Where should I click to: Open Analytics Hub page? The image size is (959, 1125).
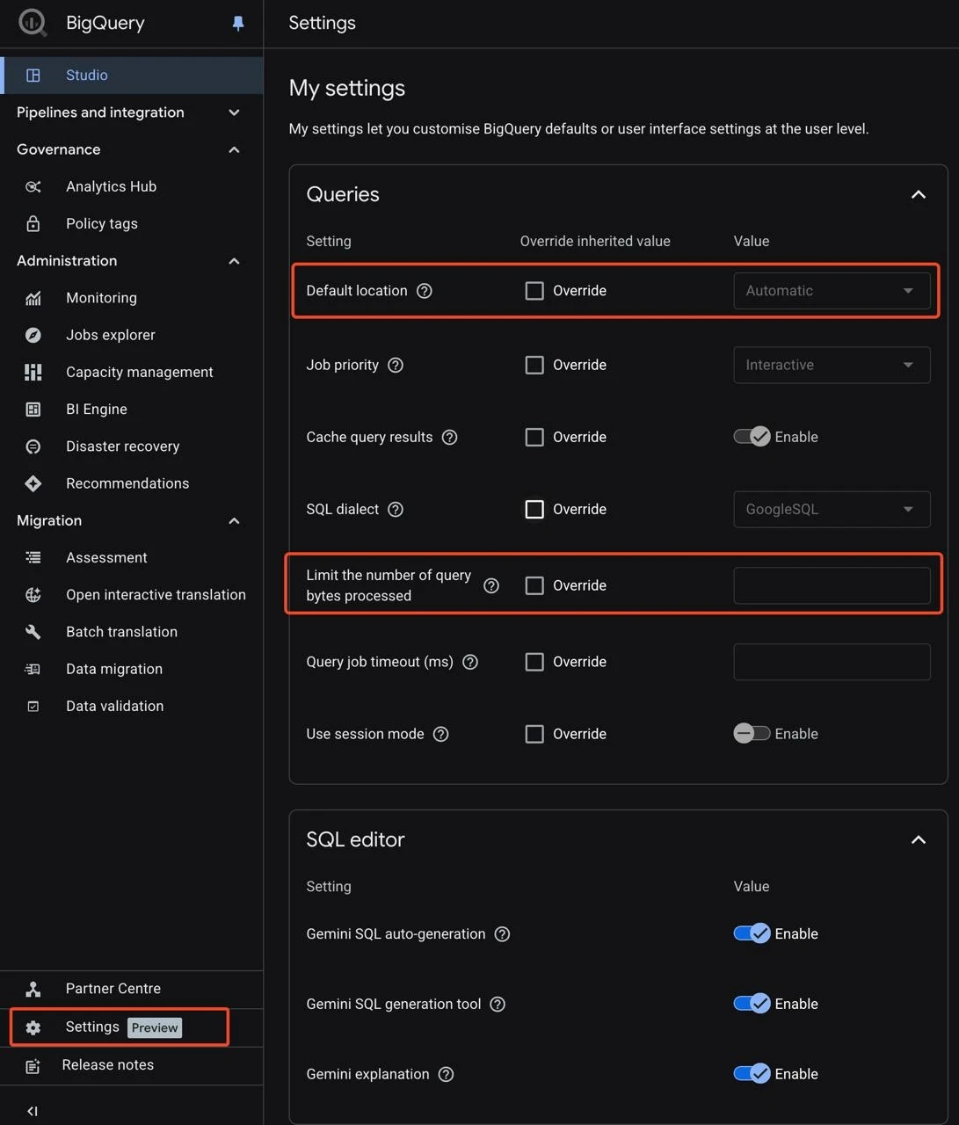tap(111, 186)
